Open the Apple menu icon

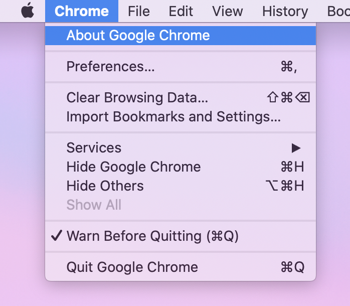(x=28, y=11)
